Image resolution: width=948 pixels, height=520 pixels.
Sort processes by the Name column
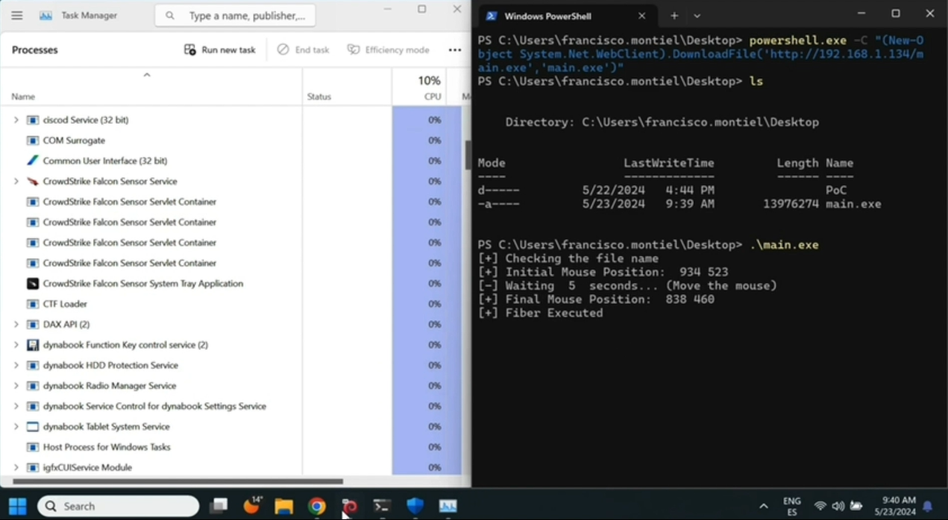23,97
